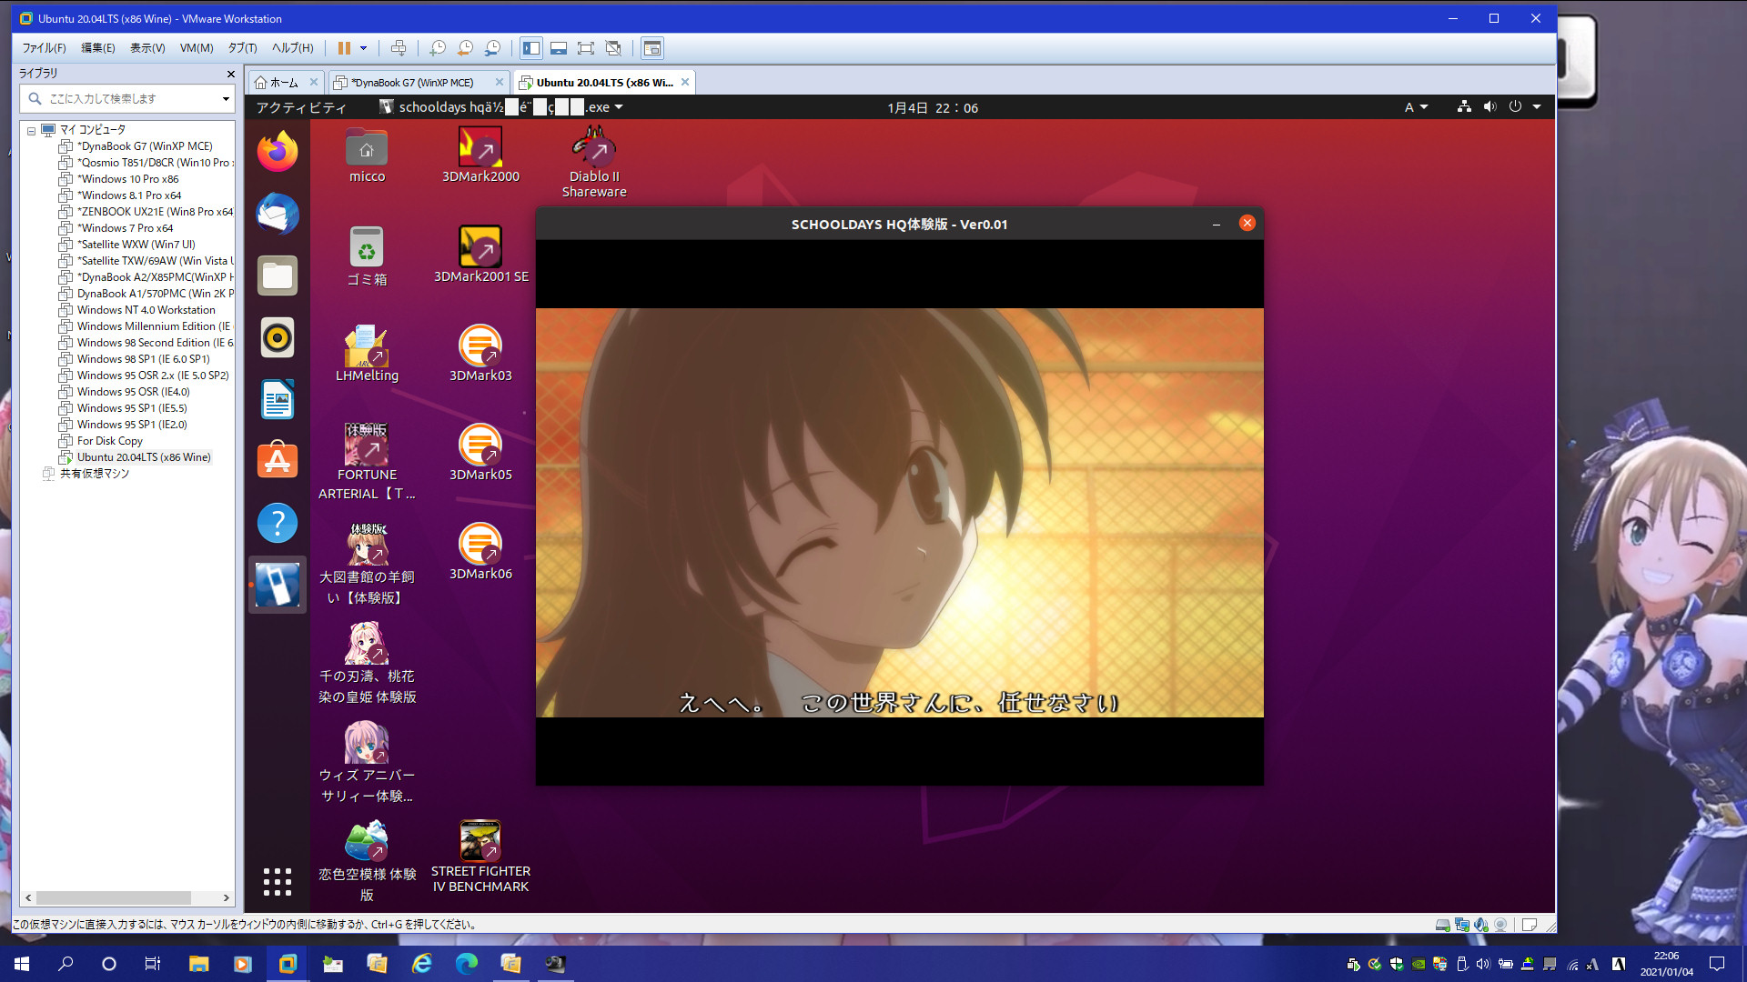Image resolution: width=1747 pixels, height=982 pixels.
Task: Click the library horizontal scrollbar right arrow
Action: click(226, 897)
